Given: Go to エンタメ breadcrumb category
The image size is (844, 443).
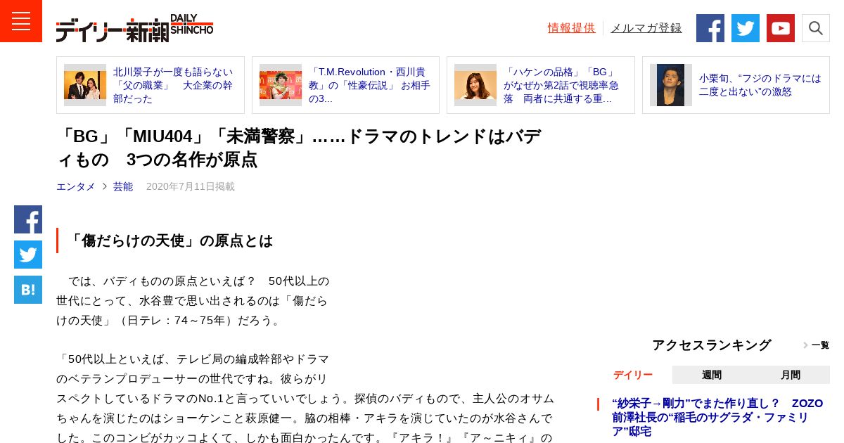Looking at the screenshot, I should click(x=75, y=186).
